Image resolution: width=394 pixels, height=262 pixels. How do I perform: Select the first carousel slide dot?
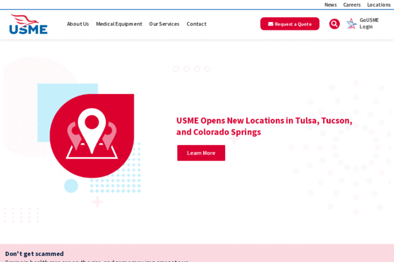[x=176, y=69]
